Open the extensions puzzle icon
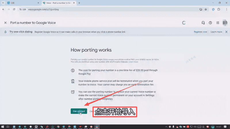This screenshot has width=230, height=129. (219, 9)
